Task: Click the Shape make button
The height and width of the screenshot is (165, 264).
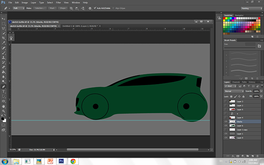Action: point(62,8)
